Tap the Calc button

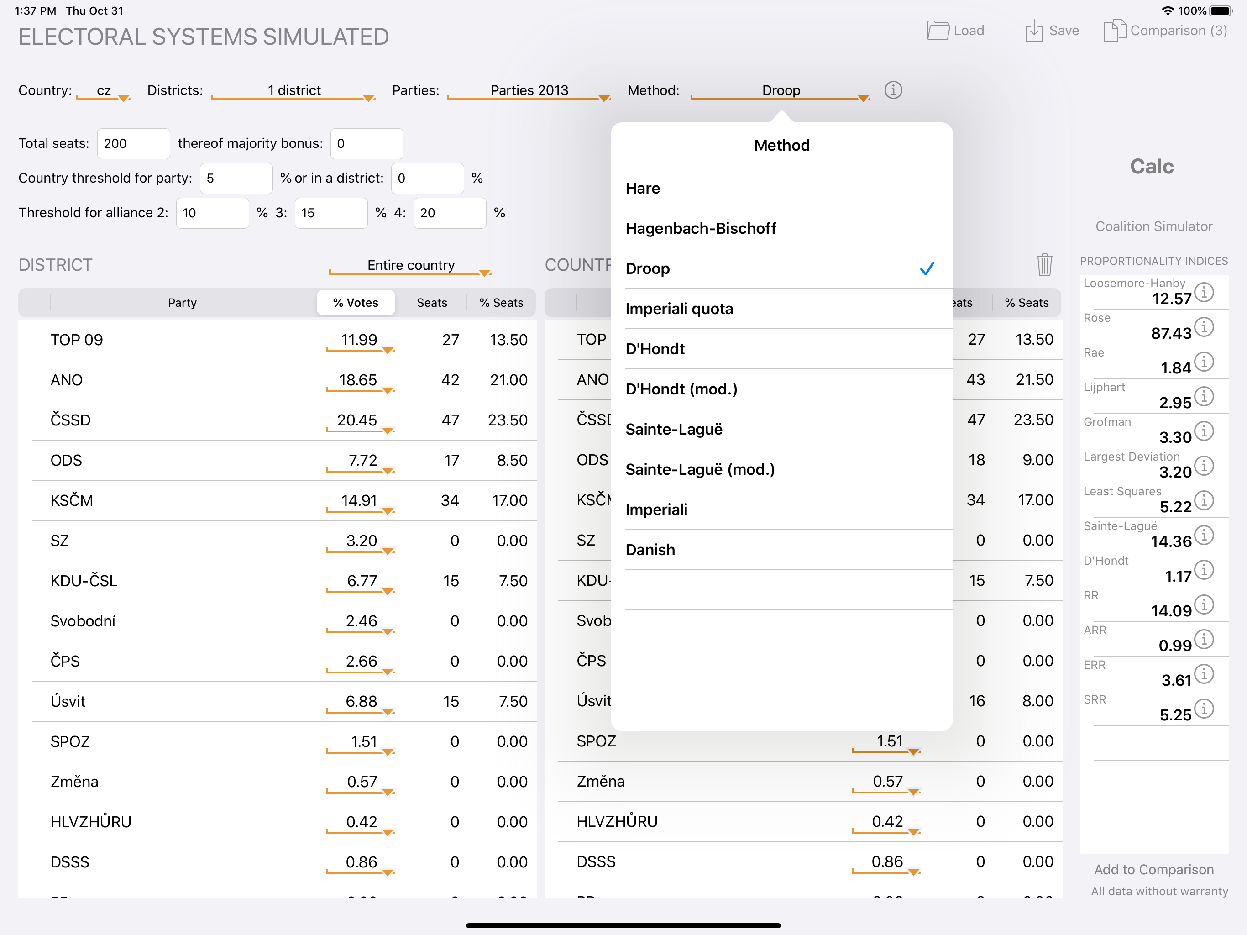point(1152,166)
